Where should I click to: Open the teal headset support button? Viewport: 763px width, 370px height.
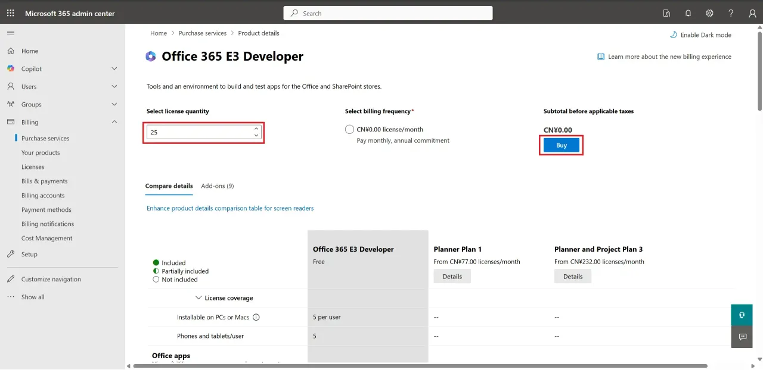coord(742,315)
